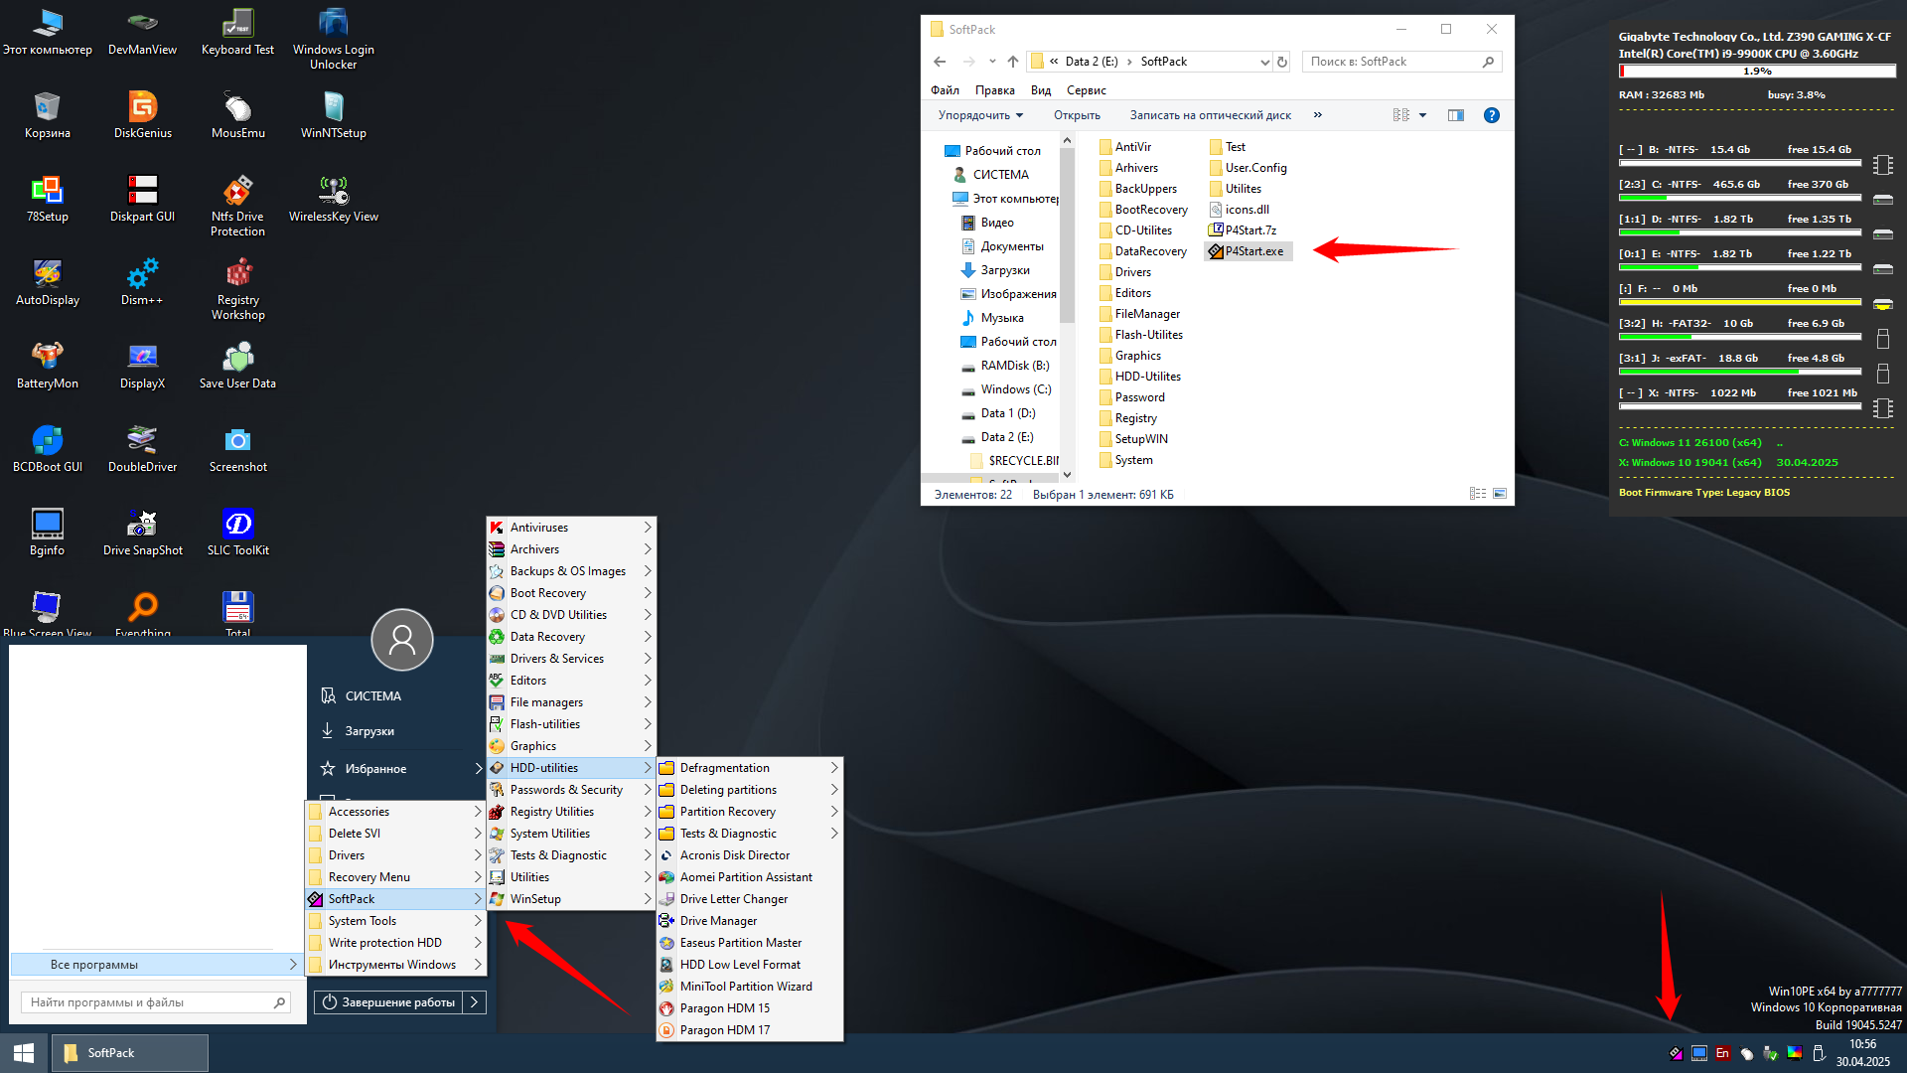Viewport: 1907px width, 1073px height.
Task: Open Bginfo desktop icon
Action: (x=47, y=533)
